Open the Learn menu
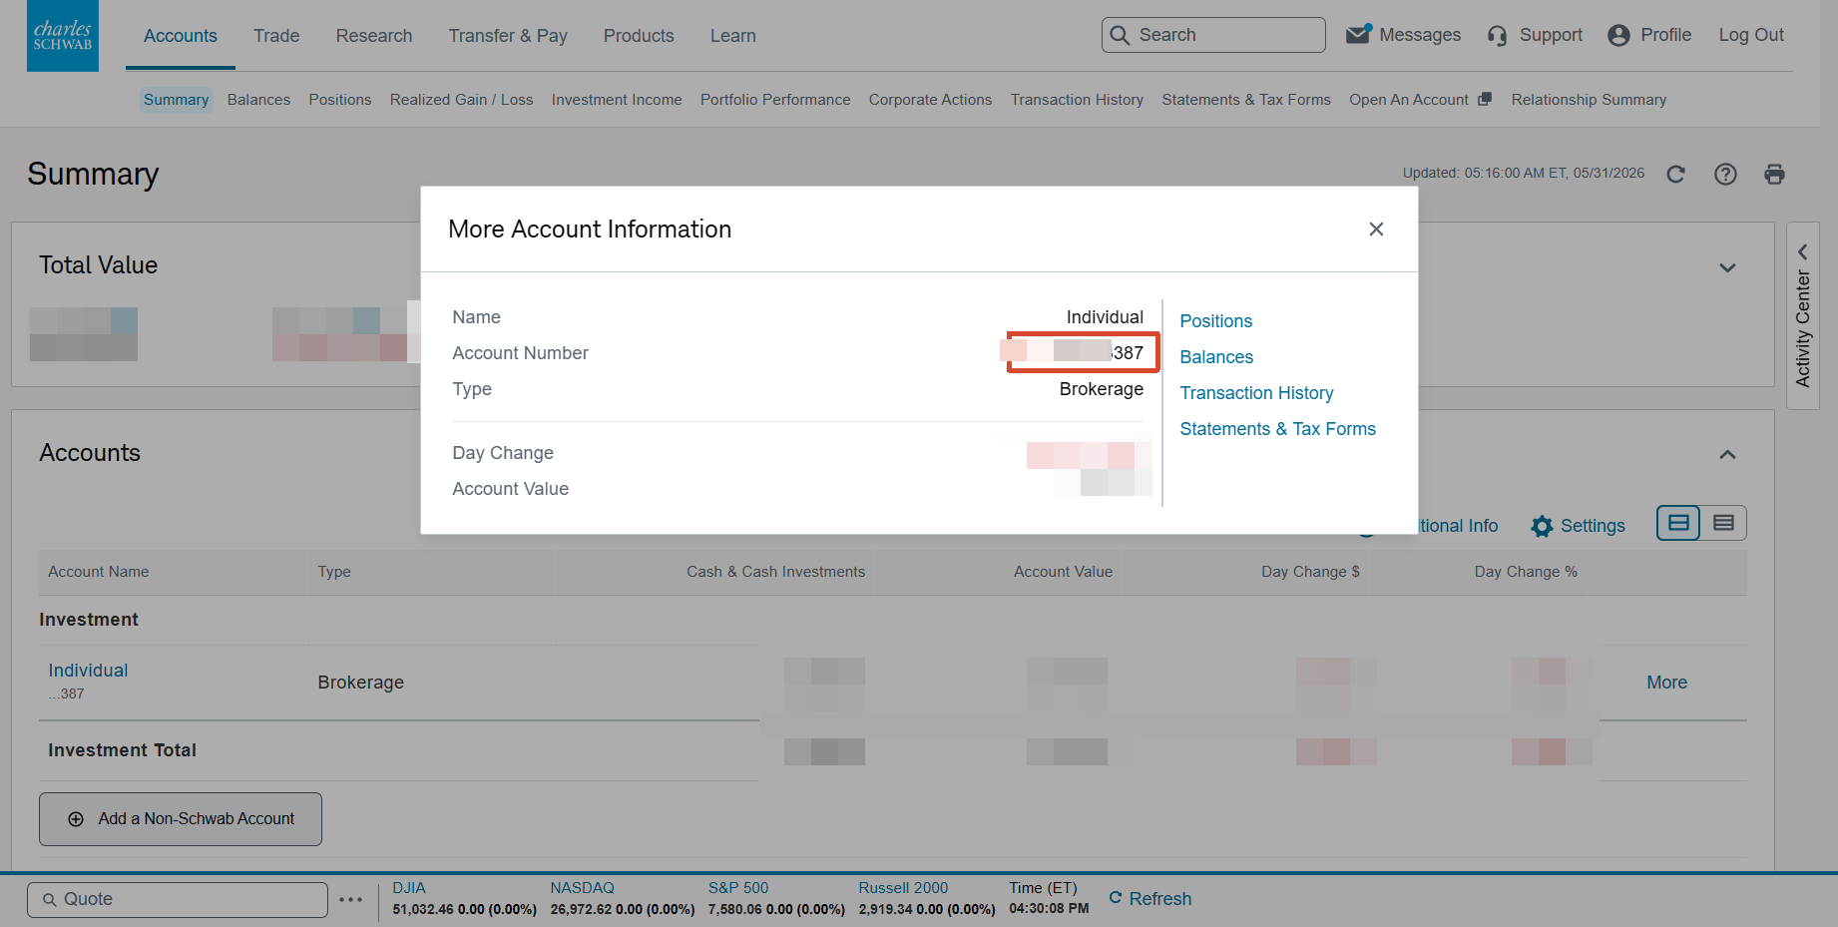This screenshot has height=927, width=1838. 733,36
